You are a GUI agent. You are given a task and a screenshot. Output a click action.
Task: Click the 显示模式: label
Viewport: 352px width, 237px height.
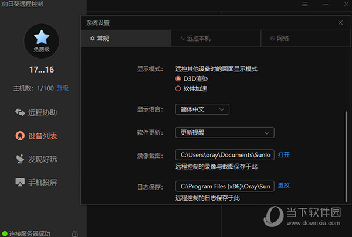(150, 69)
